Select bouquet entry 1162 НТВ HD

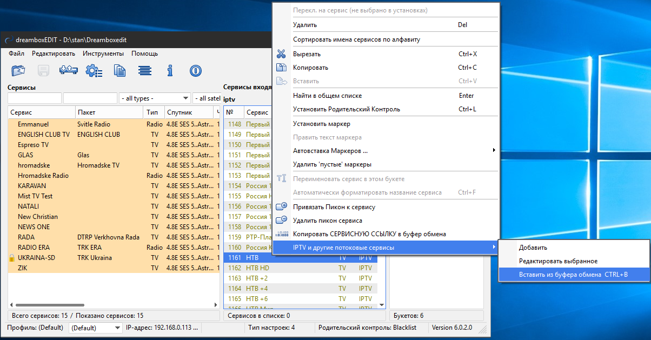[301, 268]
